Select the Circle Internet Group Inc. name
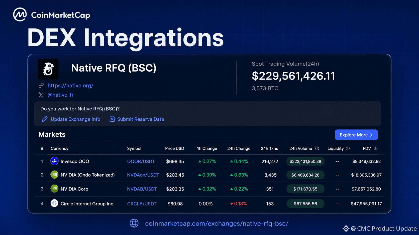Image resolution: width=419 pixels, height=235 pixels. coord(87,204)
